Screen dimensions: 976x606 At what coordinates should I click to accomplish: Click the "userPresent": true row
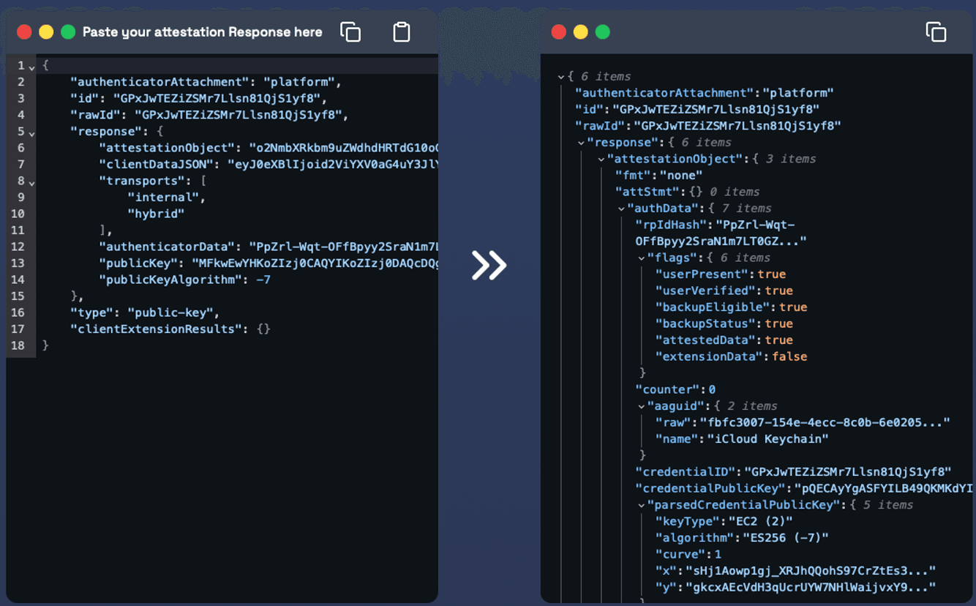pyautogui.click(x=720, y=274)
